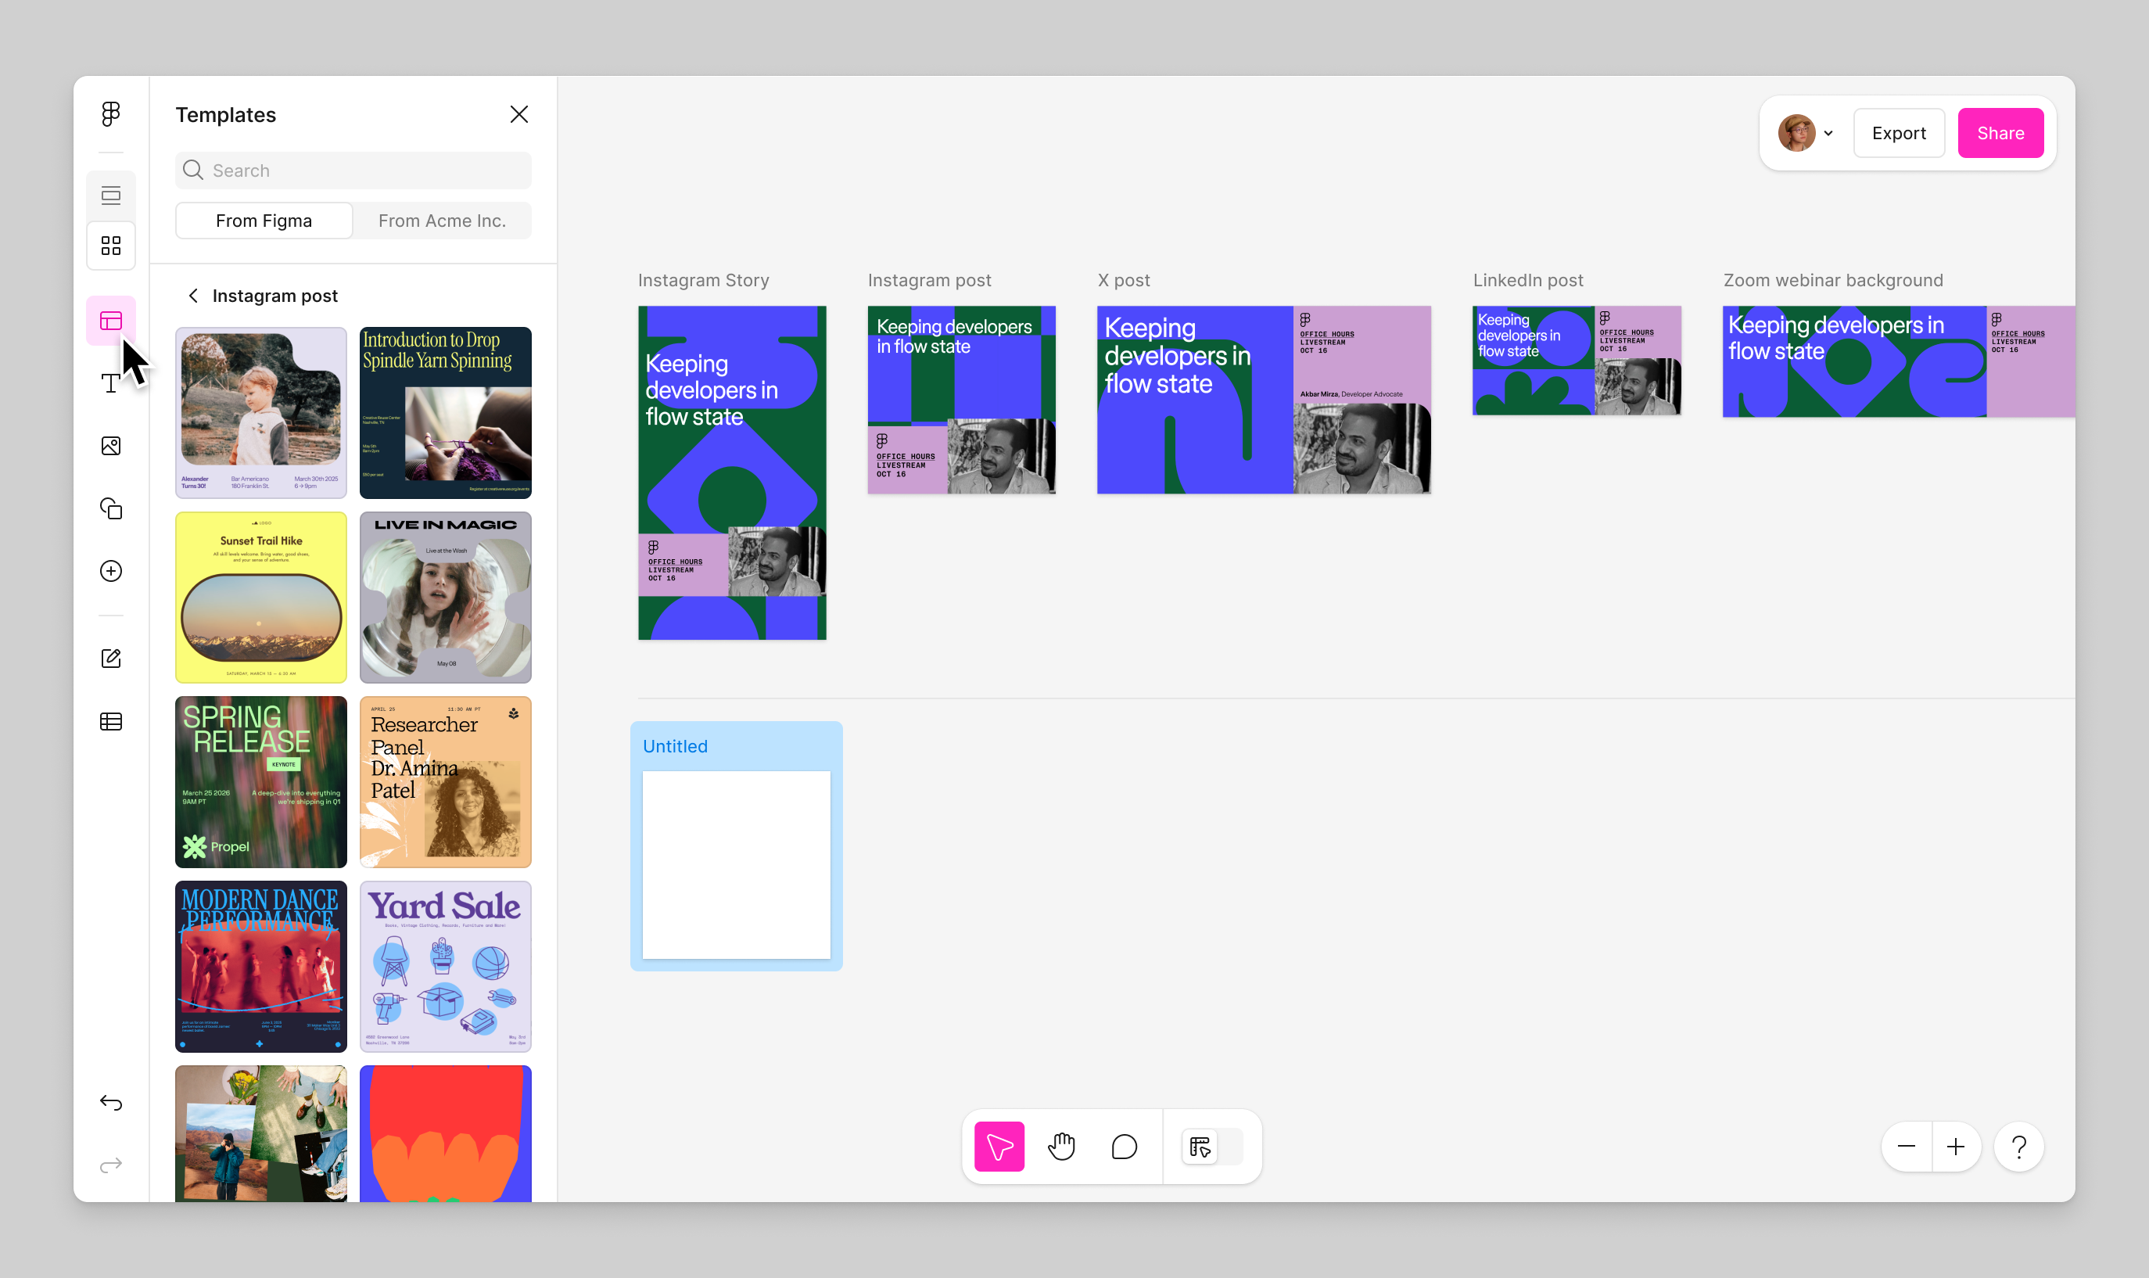Collapse back from Instagram post category
This screenshot has height=1278, width=2149.
click(x=194, y=296)
